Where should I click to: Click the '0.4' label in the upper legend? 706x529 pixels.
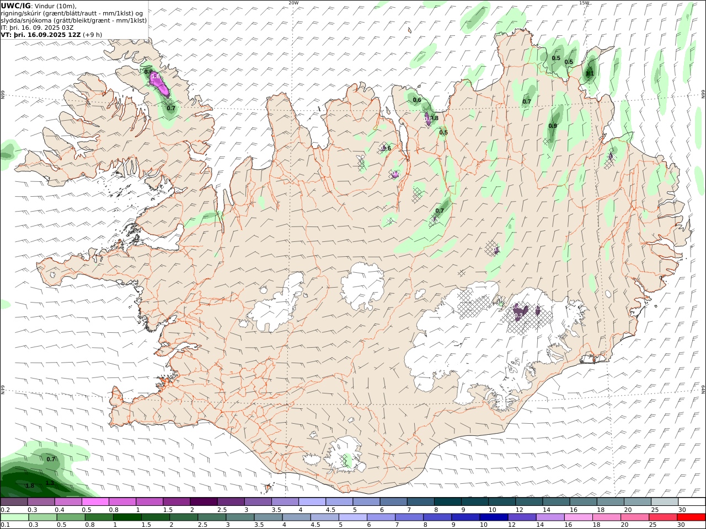[x=60, y=510]
